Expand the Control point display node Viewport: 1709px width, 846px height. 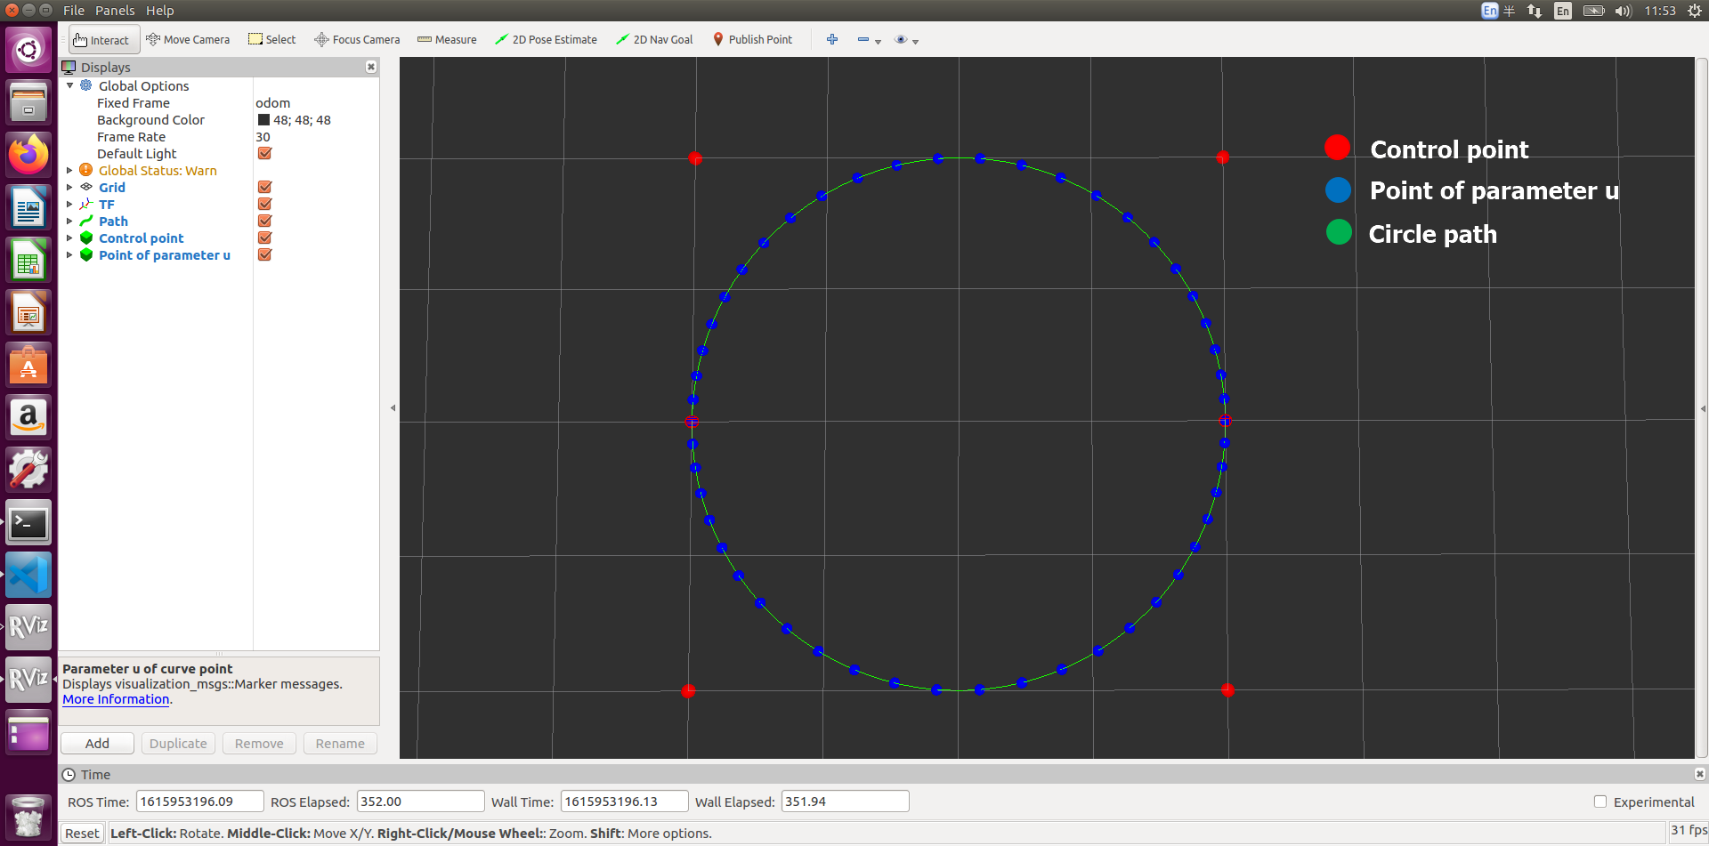[x=70, y=238]
